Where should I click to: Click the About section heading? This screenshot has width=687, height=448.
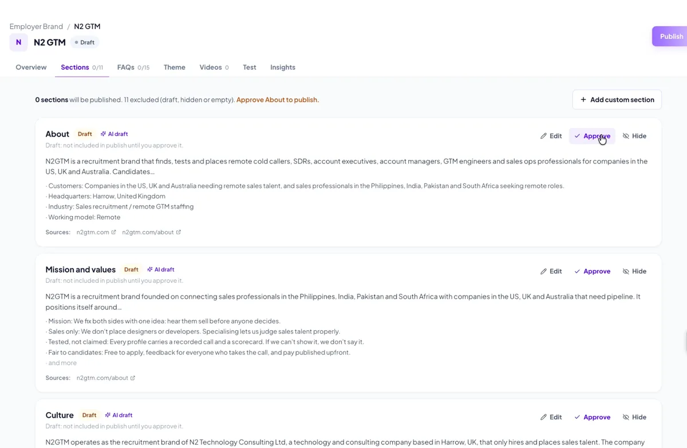[x=57, y=134]
